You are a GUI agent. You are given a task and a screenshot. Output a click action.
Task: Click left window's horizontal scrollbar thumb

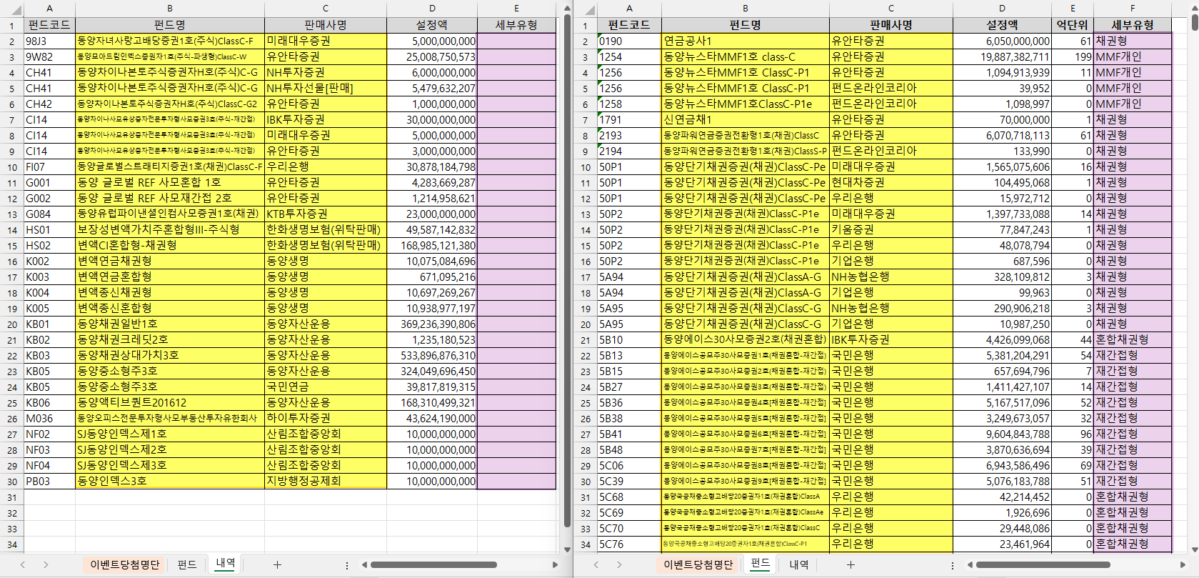pyautogui.click(x=433, y=564)
